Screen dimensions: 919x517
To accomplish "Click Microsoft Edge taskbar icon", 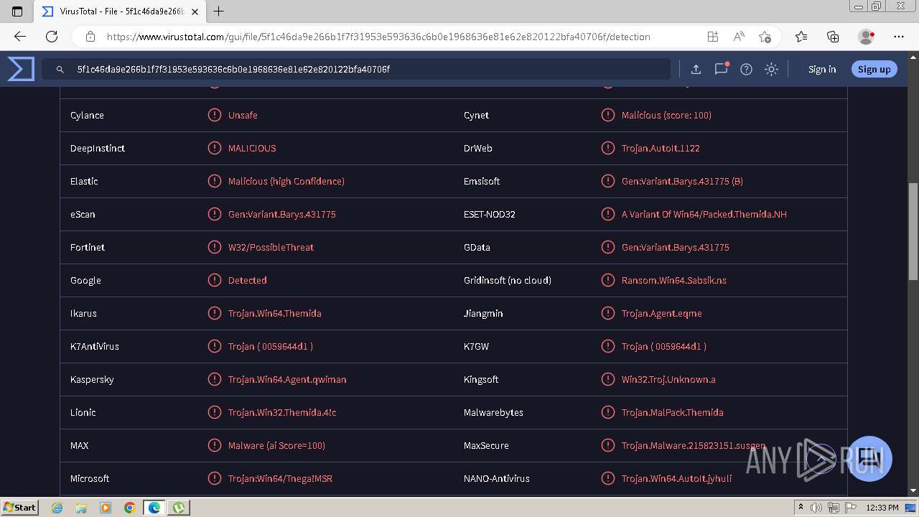I will click(x=154, y=508).
